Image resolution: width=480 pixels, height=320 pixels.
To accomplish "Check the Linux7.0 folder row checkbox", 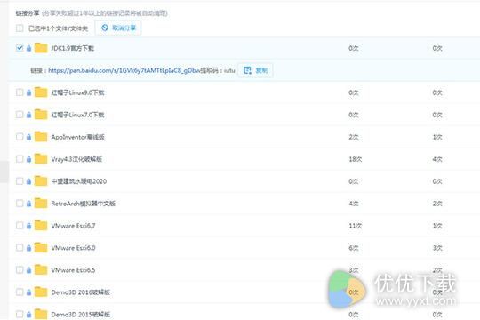I will tap(20, 115).
